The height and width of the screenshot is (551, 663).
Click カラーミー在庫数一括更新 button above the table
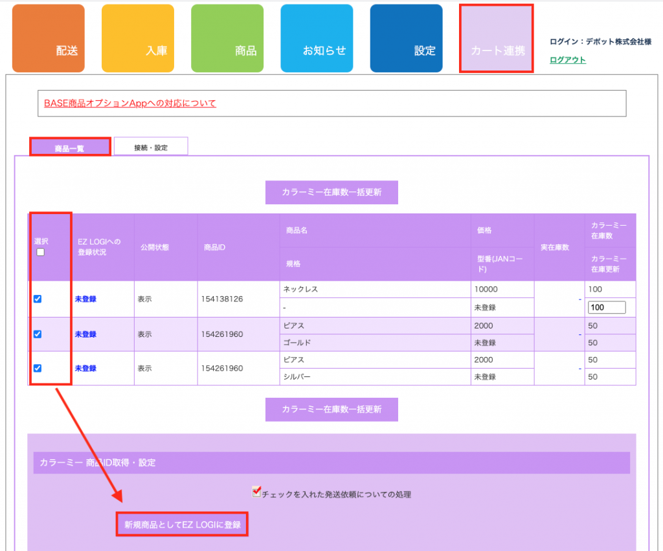click(x=331, y=193)
